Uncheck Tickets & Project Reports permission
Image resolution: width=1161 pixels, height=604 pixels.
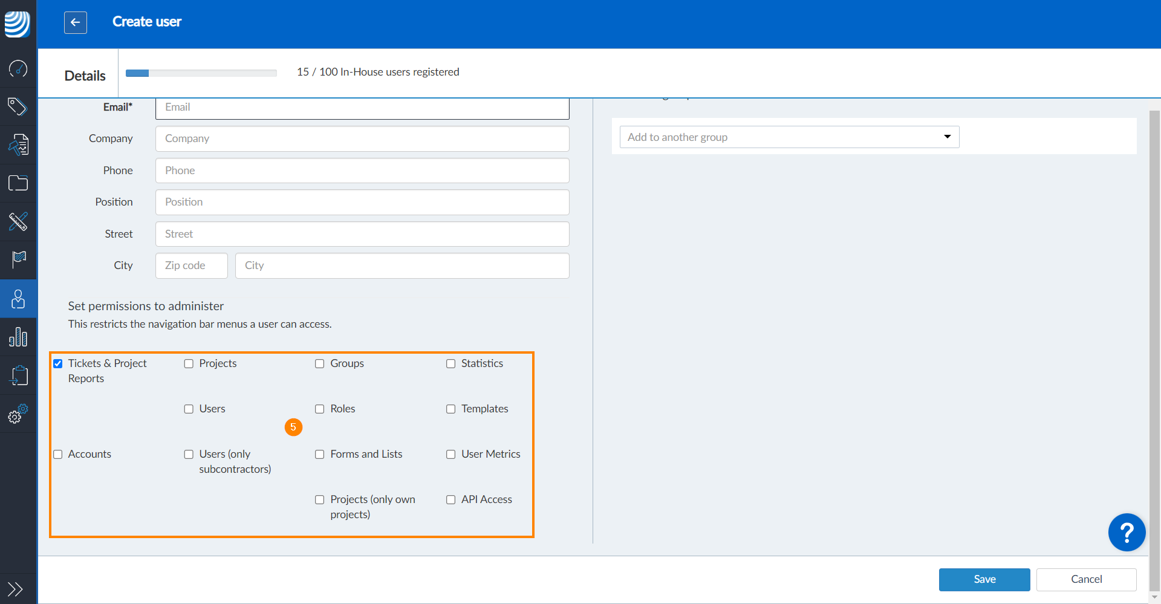pos(58,363)
